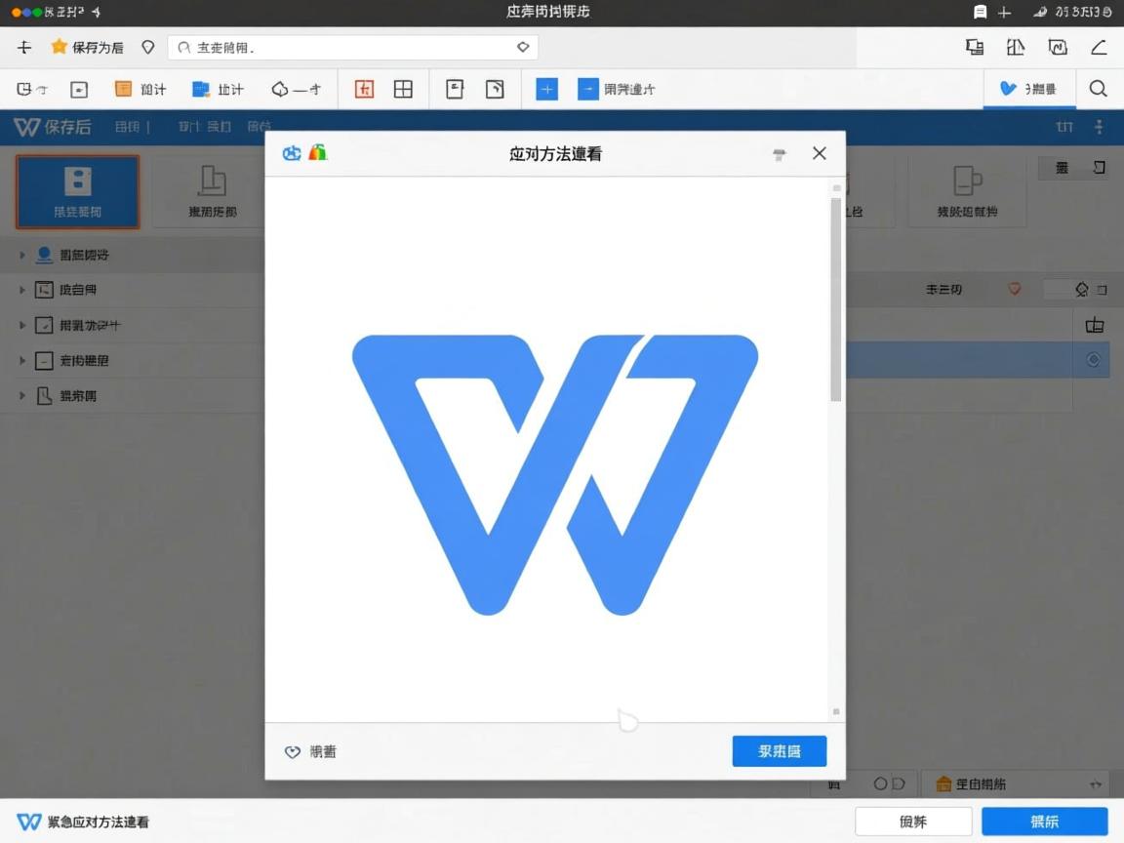Open the magnifier search icon at top right
1124x843 pixels.
pyautogui.click(x=1098, y=88)
